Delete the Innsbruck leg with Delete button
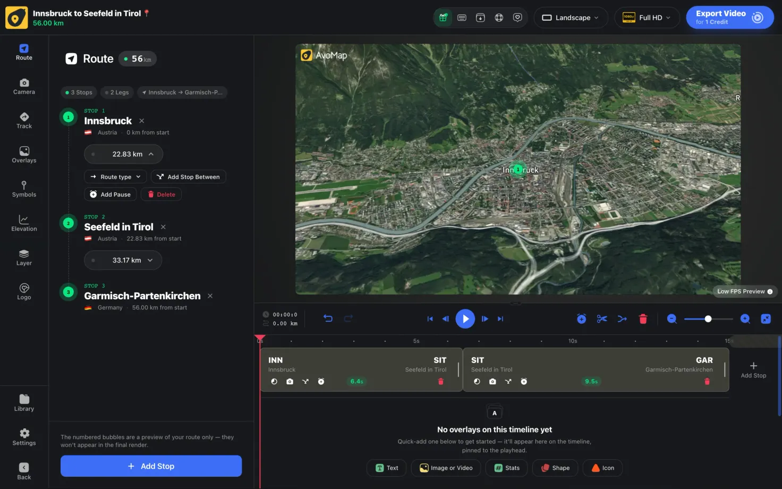This screenshot has height=489, width=782. coord(161,195)
